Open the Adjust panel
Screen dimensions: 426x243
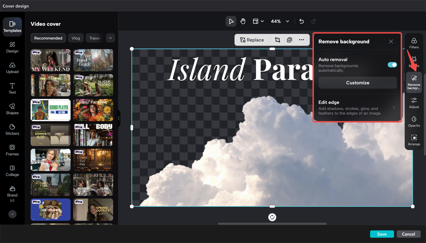coord(414,103)
